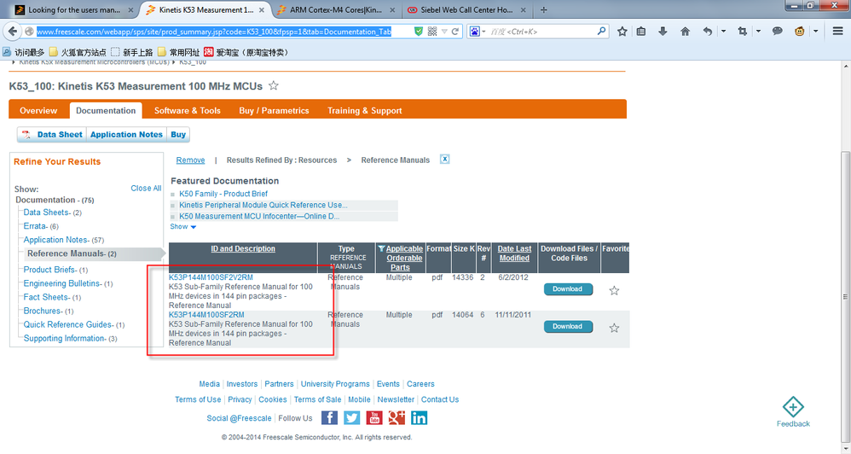
Task: Click the crop screenshot tool icon
Action: click(x=743, y=32)
